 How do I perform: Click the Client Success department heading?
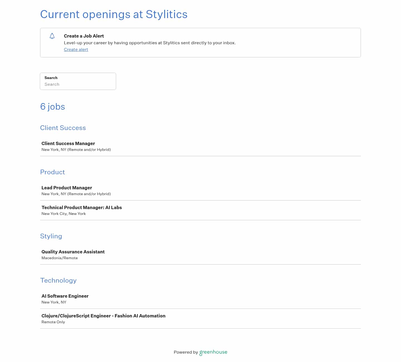pos(63,128)
